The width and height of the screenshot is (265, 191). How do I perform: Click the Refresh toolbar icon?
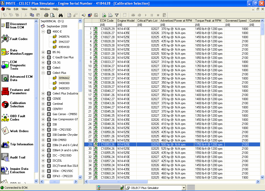(69, 15)
